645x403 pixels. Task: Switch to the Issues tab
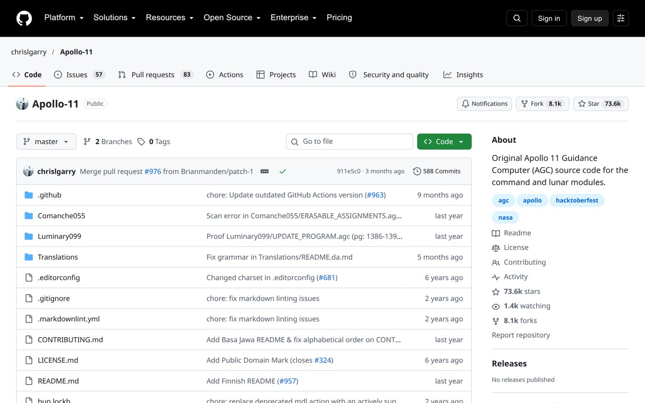click(80, 75)
